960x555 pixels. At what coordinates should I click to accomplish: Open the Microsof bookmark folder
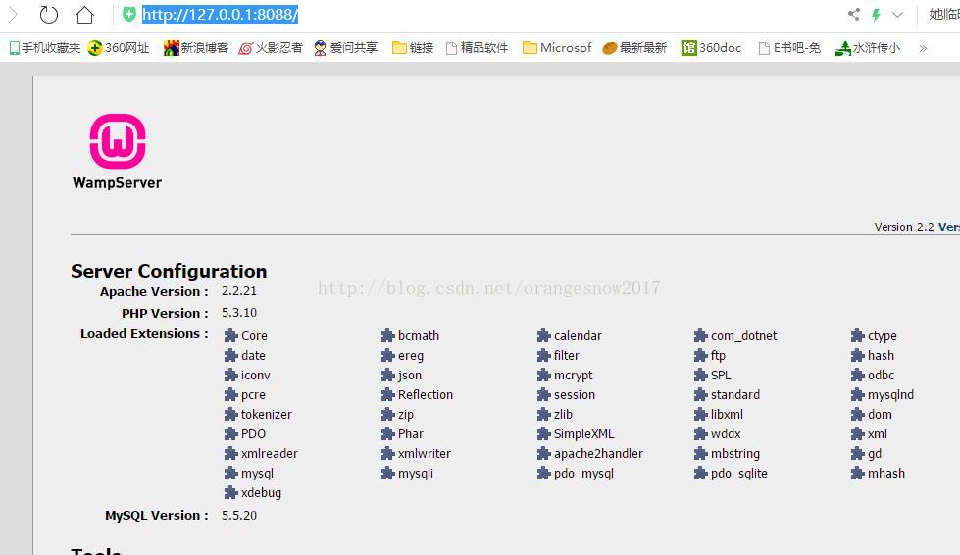pyautogui.click(x=557, y=48)
